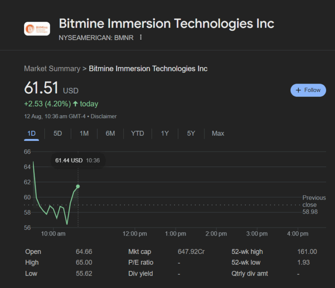Select the 1D time range tab
This screenshot has height=288, width=335.
coord(32,134)
